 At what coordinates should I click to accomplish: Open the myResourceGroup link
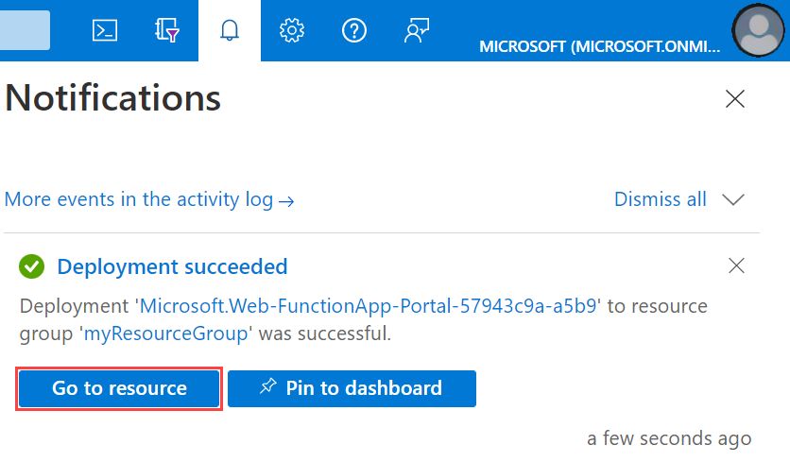click(165, 334)
